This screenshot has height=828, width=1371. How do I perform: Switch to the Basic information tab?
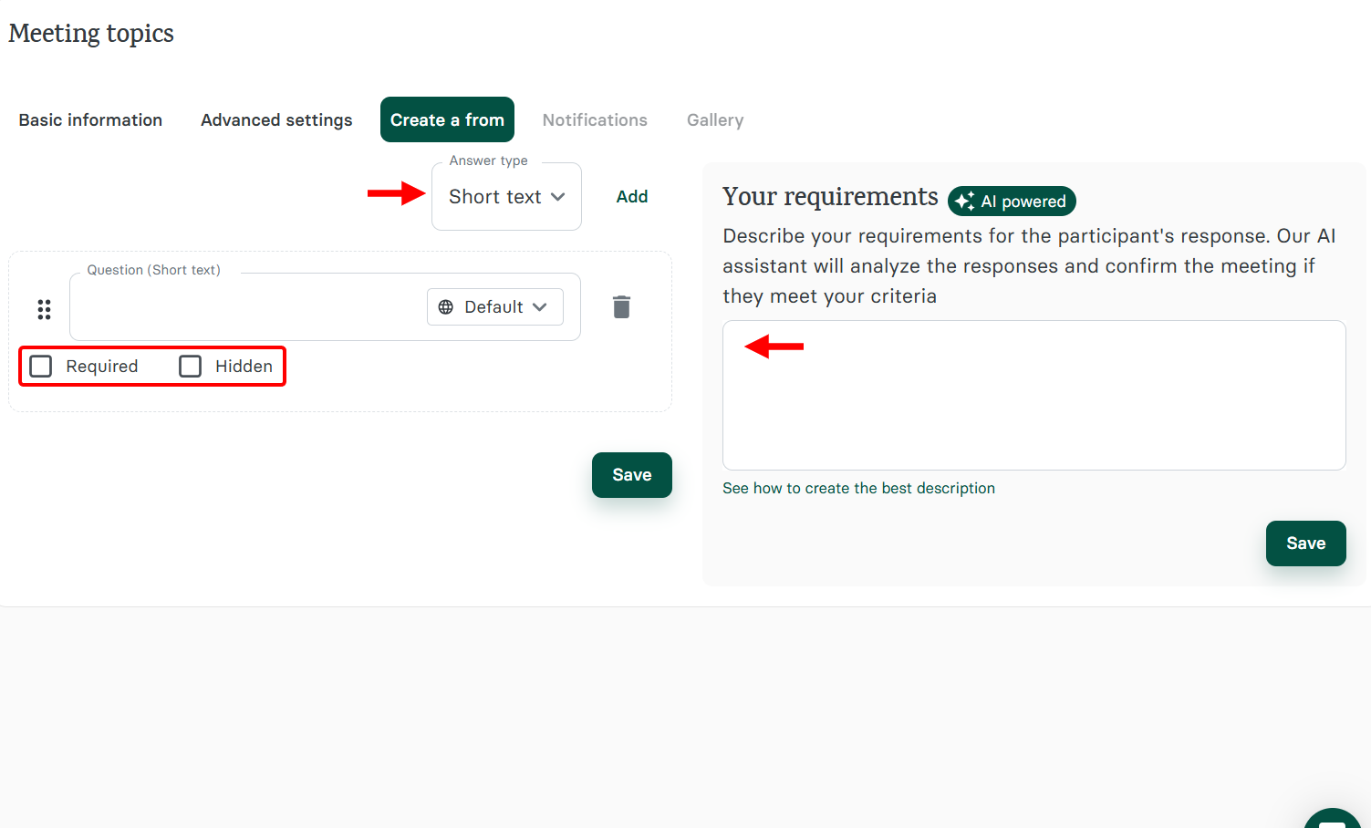point(90,119)
